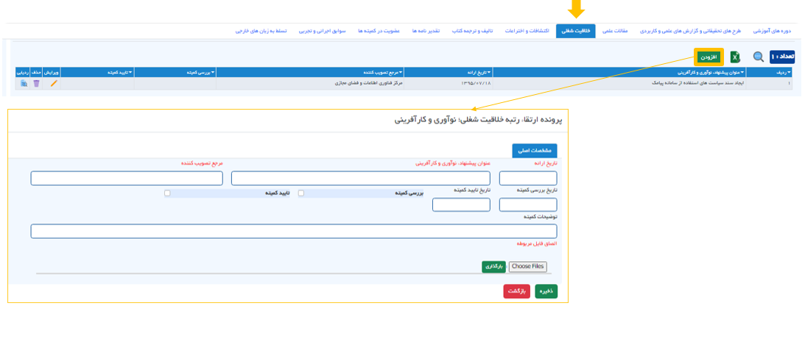Image resolution: width=805 pixels, height=356 pixels.
Task: Open search with the magnifier icon
Action: coord(759,57)
